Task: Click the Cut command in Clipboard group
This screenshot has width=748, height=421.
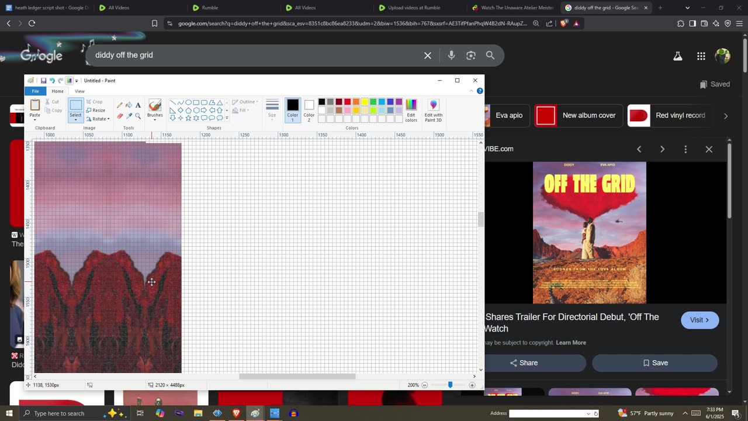Action: coord(51,102)
